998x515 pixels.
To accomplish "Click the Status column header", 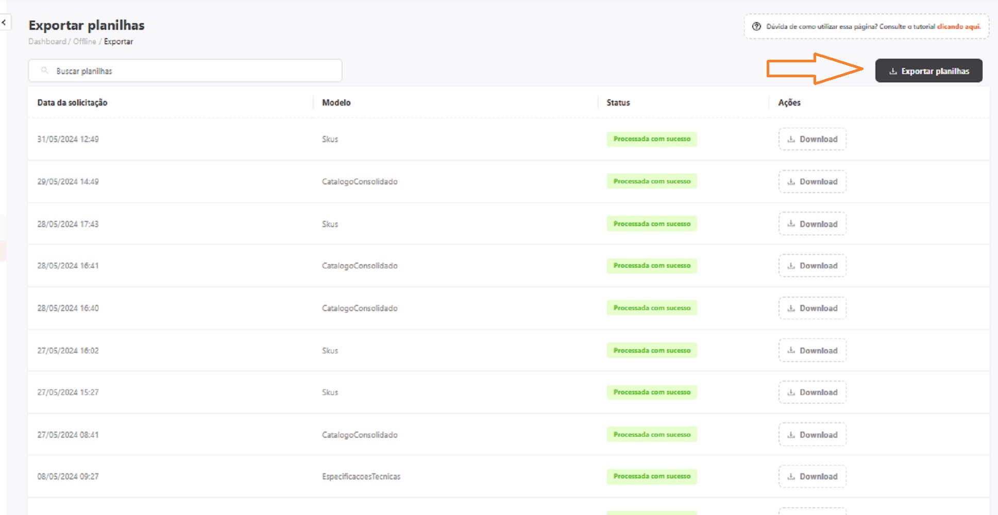I will tap(618, 103).
